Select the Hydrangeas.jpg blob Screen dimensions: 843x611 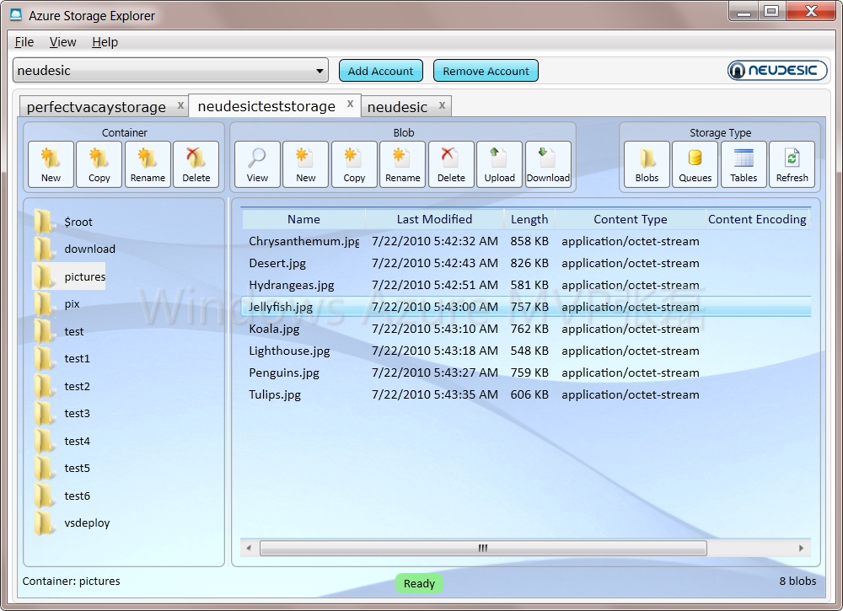point(526,285)
